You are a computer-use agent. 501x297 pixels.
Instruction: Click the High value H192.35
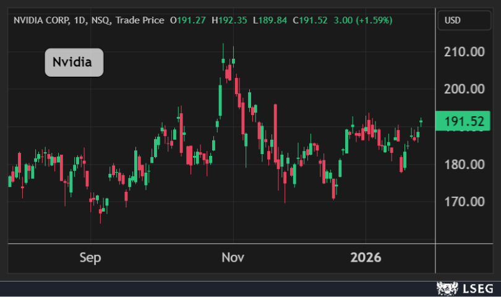tap(229, 20)
